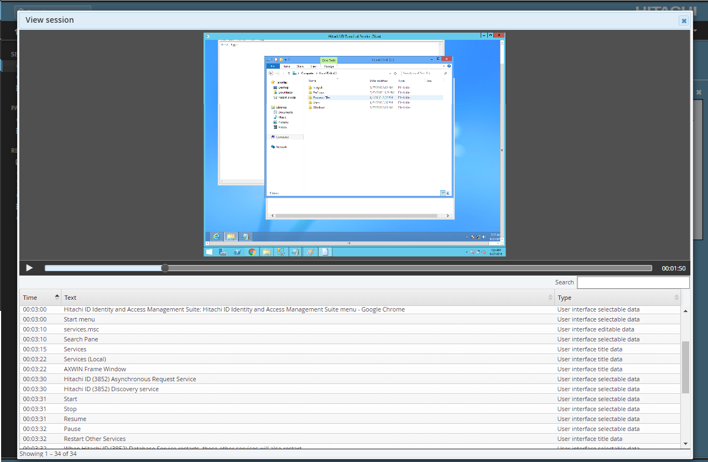Image resolution: width=708 pixels, height=462 pixels.
Task: Select the Time column header label
Action: pos(30,298)
